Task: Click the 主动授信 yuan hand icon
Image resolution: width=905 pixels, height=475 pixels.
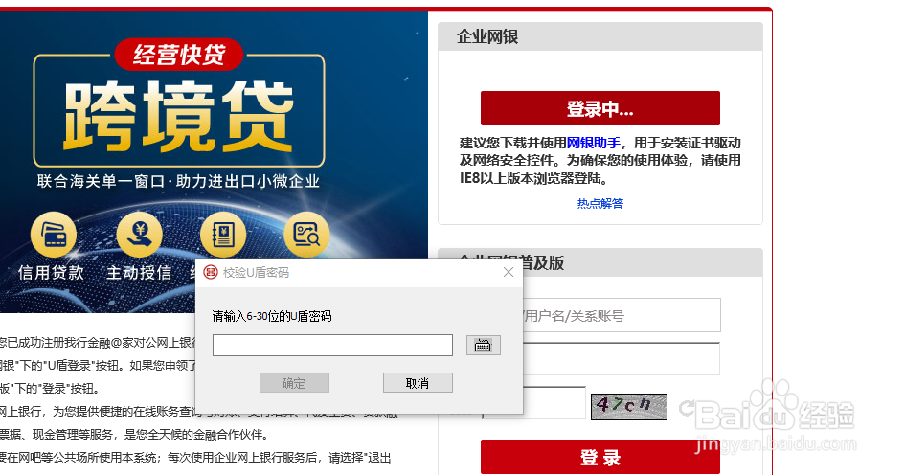Action: point(139,235)
